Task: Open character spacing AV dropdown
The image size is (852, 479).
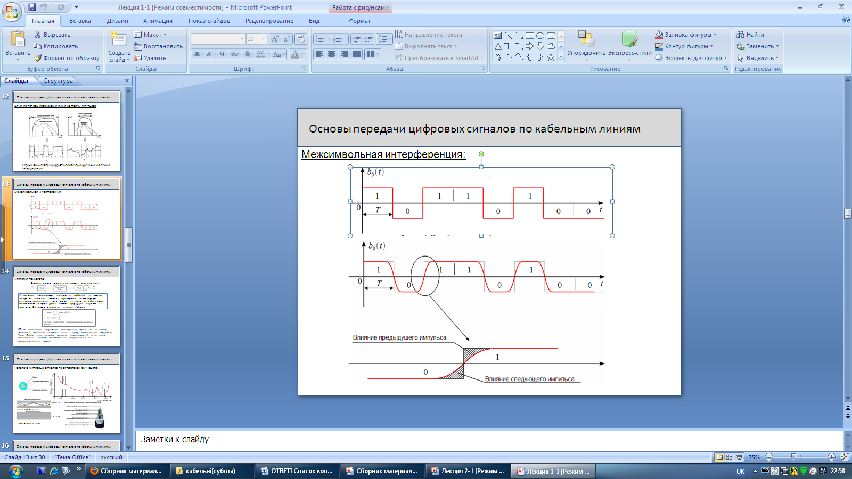Action: 261,54
